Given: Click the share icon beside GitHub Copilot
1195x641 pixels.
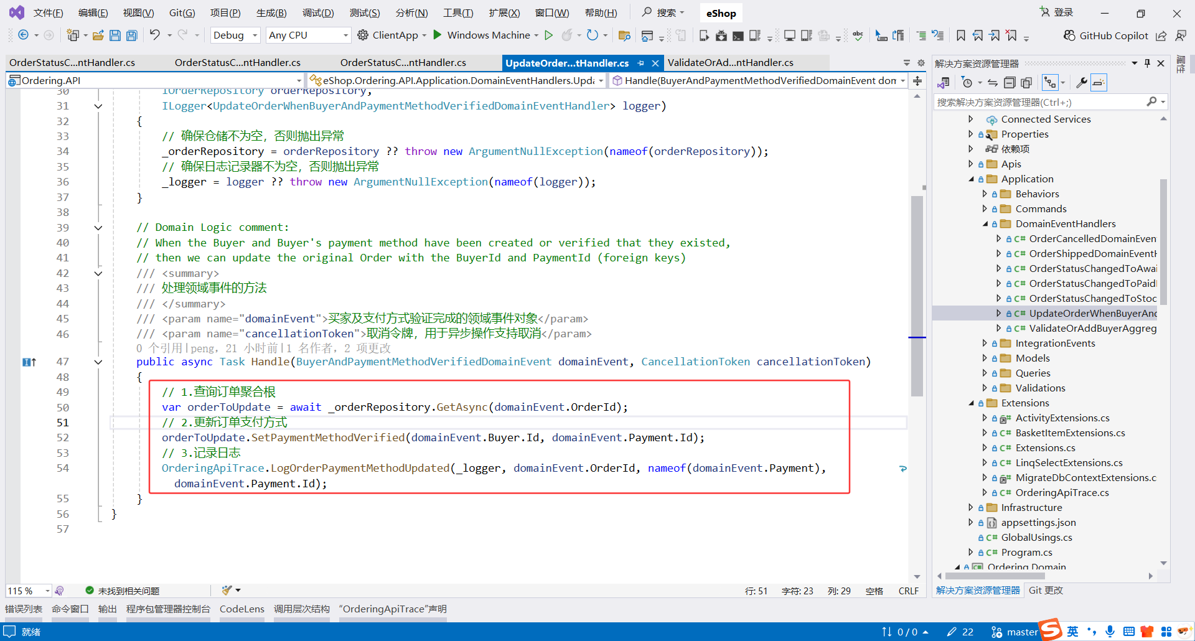Looking at the screenshot, I should (1161, 35).
